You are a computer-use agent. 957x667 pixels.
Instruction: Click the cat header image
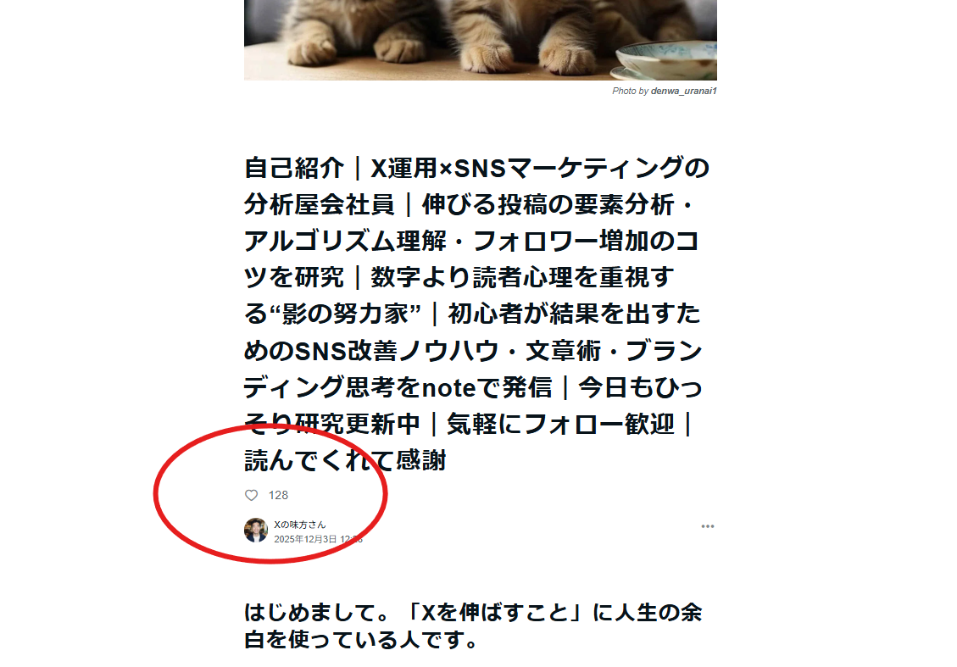(481, 40)
